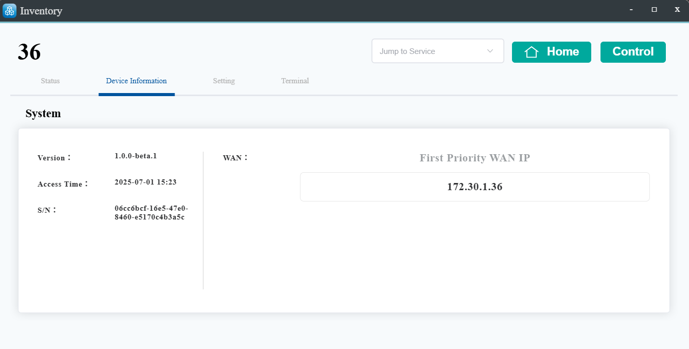Click the Inventory app logo icon

9,10
